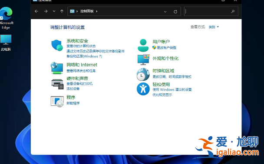The width and height of the screenshot is (264, 164).
Task: Open the 系统和安全 shield icon
Action: pos(57,45)
